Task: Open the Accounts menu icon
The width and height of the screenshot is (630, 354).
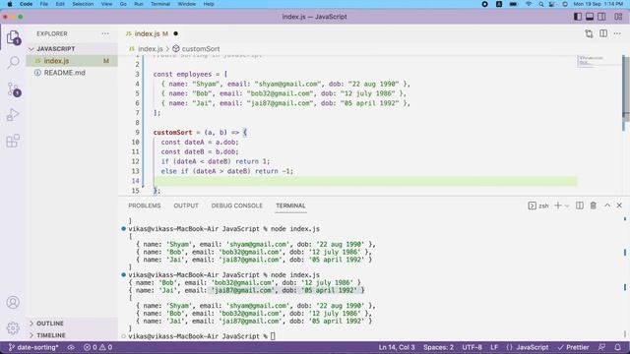Action: click(13, 302)
